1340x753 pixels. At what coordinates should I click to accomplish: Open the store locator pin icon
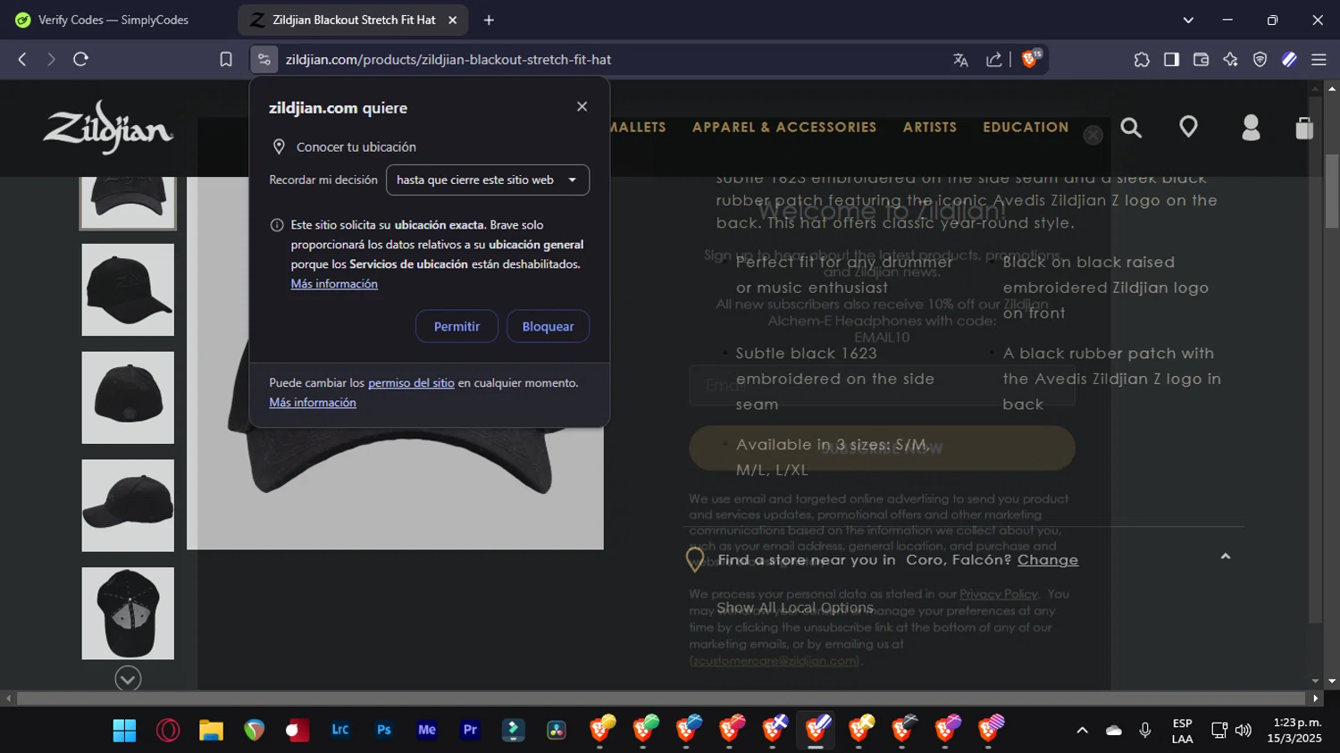tap(1188, 127)
